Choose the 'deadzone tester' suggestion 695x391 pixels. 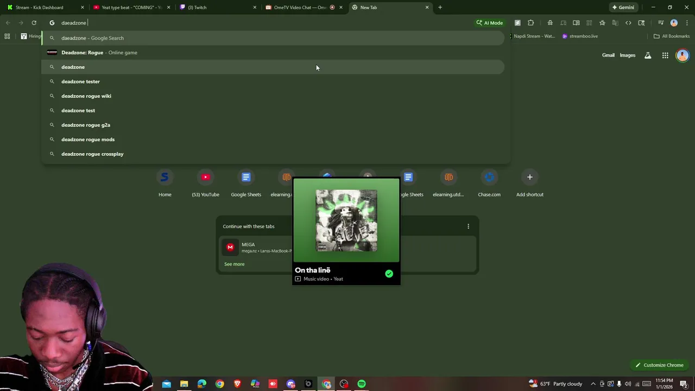[273, 81]
